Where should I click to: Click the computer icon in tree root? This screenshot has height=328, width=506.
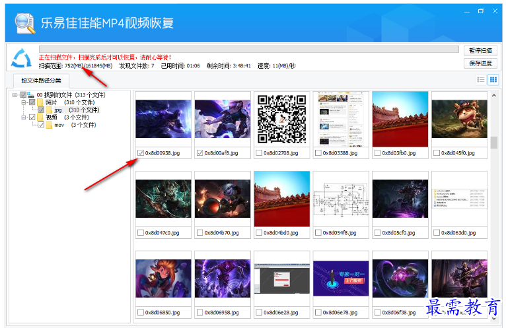point(30,95)
